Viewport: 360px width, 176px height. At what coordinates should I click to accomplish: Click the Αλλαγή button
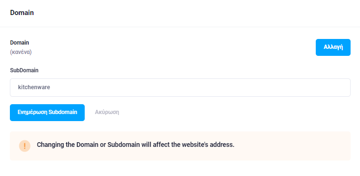coord(333,47)
